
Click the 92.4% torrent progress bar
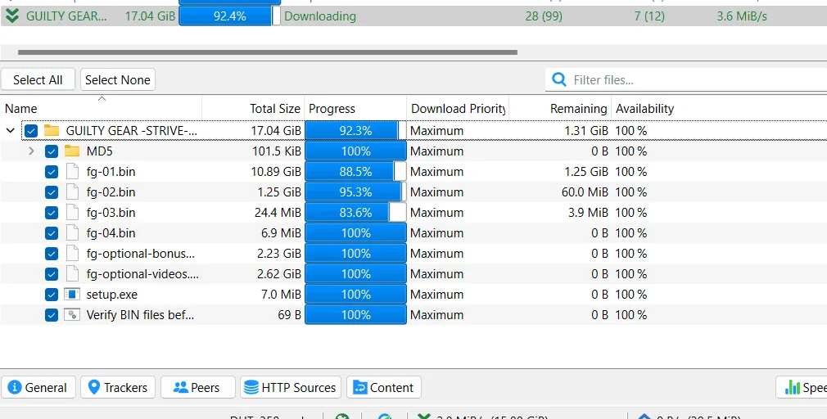pos(229,16)
